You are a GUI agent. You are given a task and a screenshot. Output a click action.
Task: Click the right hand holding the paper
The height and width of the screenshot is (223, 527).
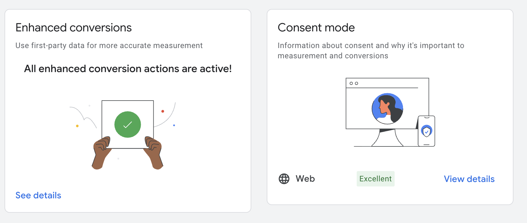[x=154, y=152]
